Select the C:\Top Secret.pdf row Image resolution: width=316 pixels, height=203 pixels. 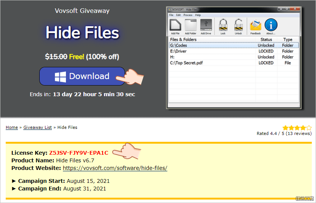pyautogui.click(x=234, y=63)
